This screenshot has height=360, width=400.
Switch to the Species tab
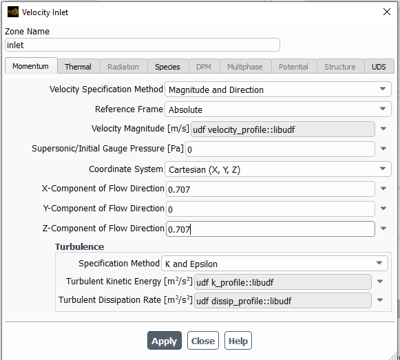point(167,67)
